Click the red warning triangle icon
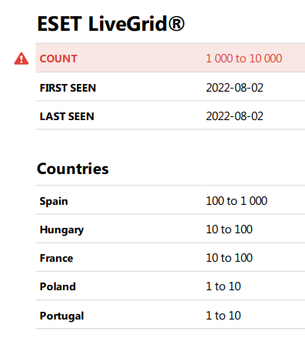305x348 pixels. point(22,59)
